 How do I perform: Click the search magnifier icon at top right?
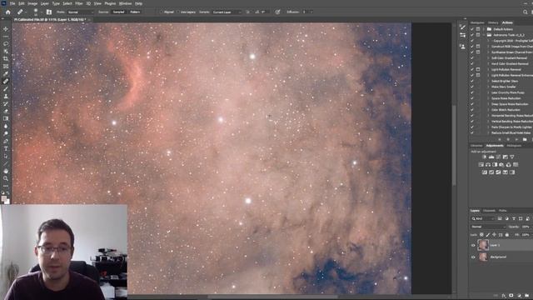526,12
